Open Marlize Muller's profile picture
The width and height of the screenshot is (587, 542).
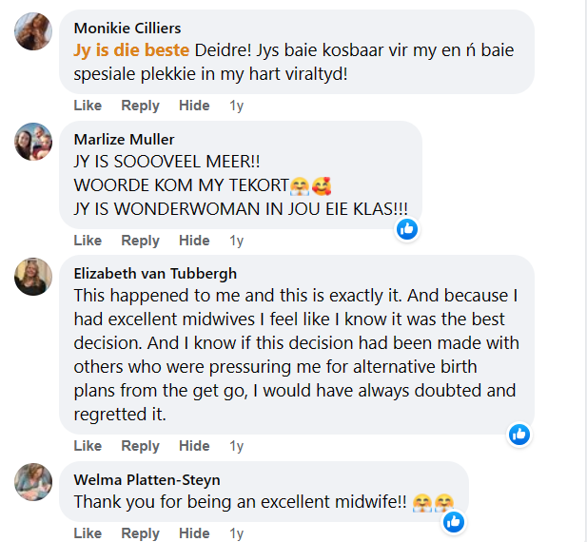(33, 142)
